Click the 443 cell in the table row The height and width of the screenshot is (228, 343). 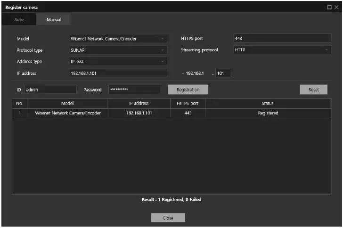click(x=188, y=113)
